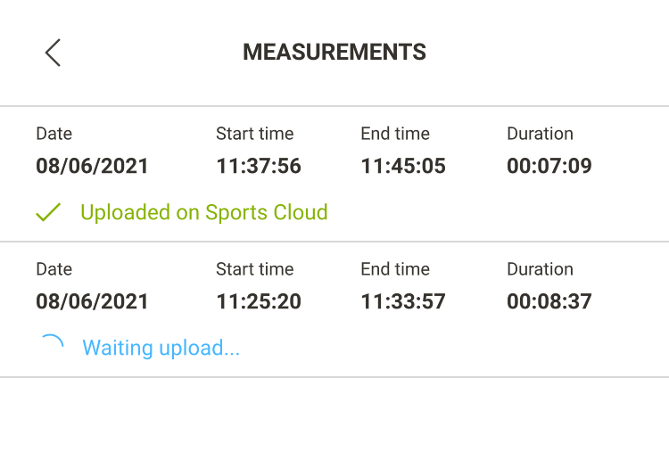This screenshot has width=669, height=452.
Task: Open the Uploaded on Sports Cloud status
Action: pos(204,212)
